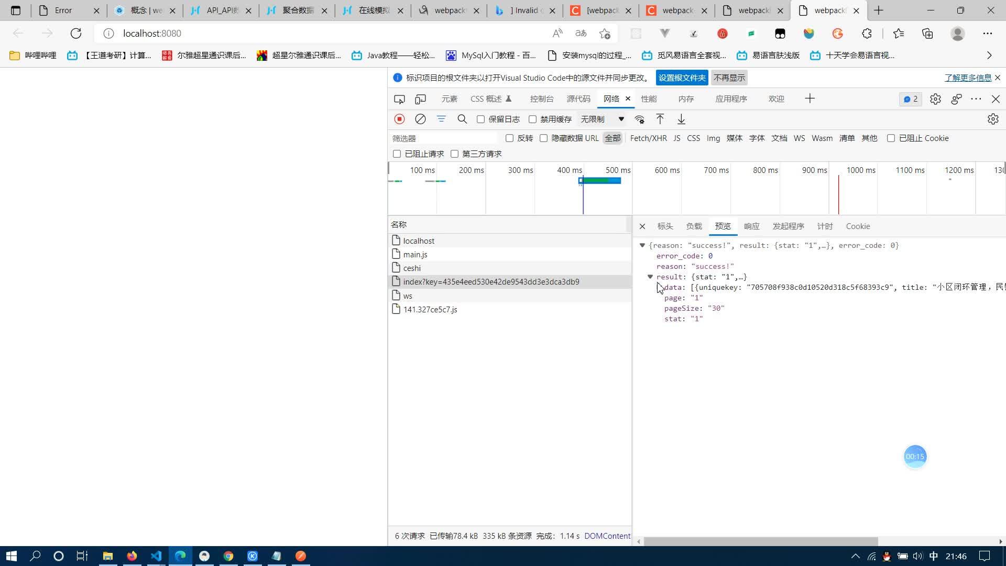Open the 2 issues counter

point(911,99)
